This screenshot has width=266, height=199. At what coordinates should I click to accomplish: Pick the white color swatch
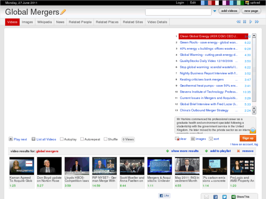click(217, 3)
